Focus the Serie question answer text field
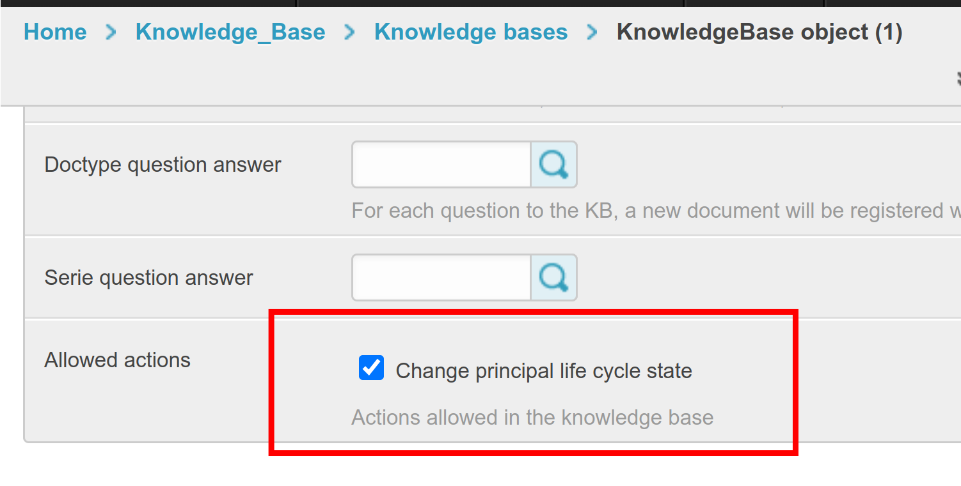This screenshot has height=486, width=961. [x=441, y=277]
